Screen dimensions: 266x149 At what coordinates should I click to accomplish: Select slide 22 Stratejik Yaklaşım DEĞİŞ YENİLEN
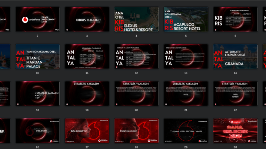point(235,94)
